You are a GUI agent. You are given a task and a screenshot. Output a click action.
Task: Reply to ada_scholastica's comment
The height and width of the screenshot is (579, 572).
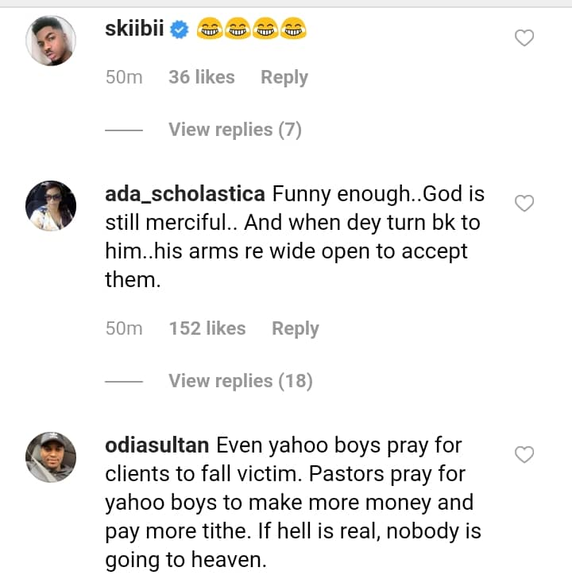click(x=295, y=328)
